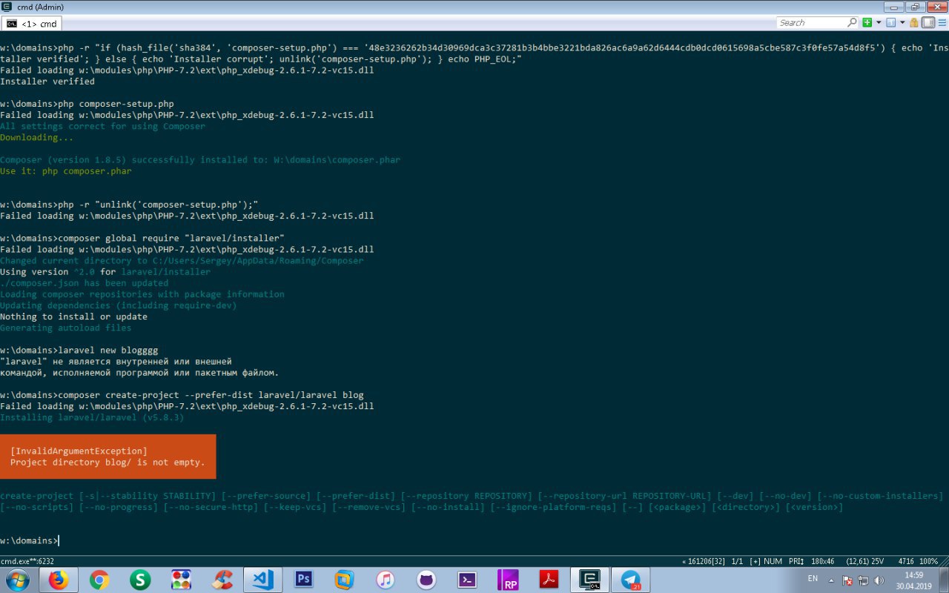This screenshot has height=593, width=949.
Task: Click the PRI priority status field
Action: (x=796, y=561)
